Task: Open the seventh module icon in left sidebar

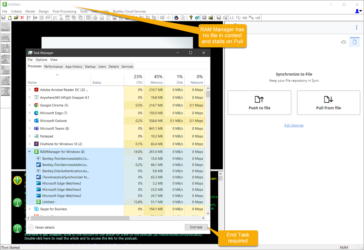Action: 5,91
